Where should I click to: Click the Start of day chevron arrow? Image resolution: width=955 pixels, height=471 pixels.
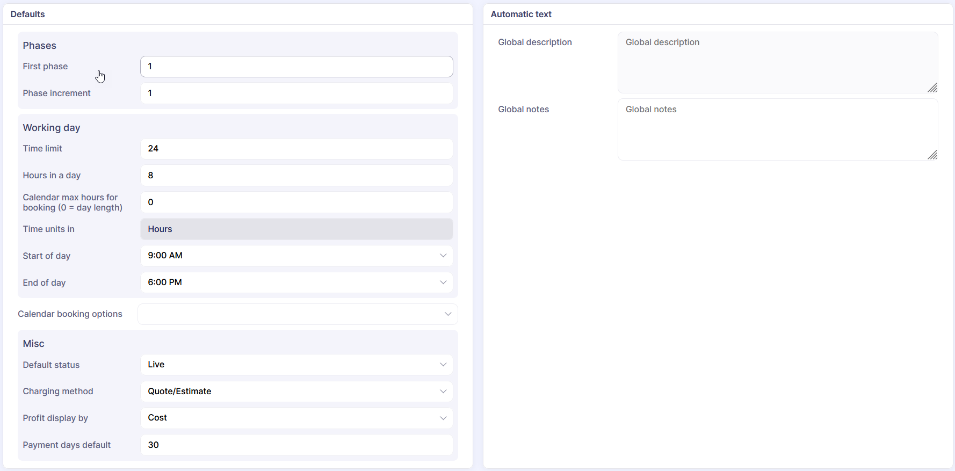coord(443,256)
